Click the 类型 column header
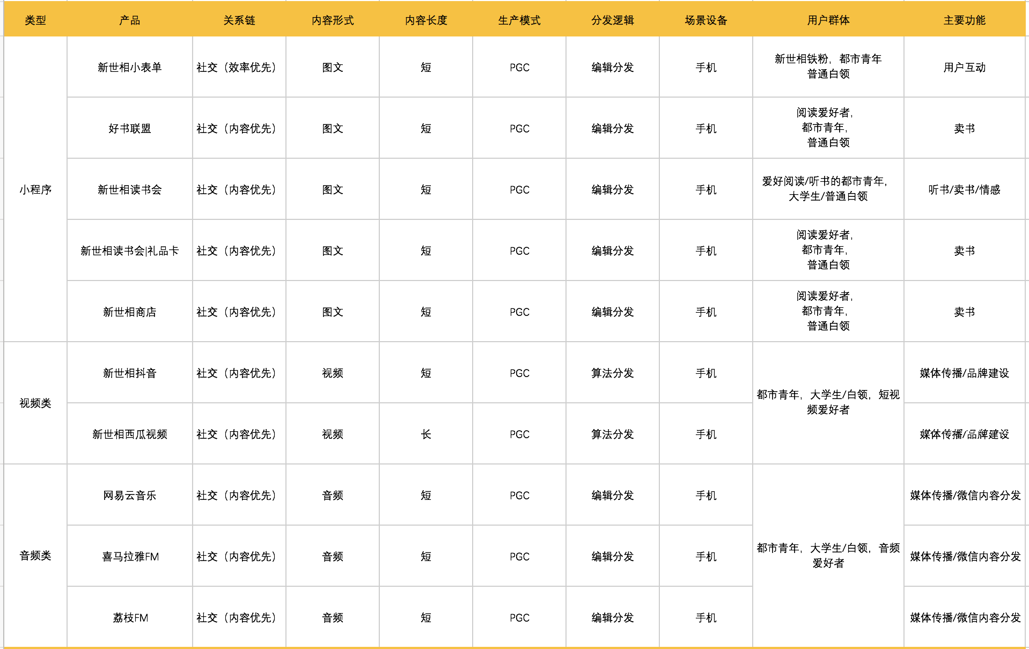 click(35, 20)
